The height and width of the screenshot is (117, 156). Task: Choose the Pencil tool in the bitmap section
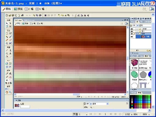[x=7, y=40]
